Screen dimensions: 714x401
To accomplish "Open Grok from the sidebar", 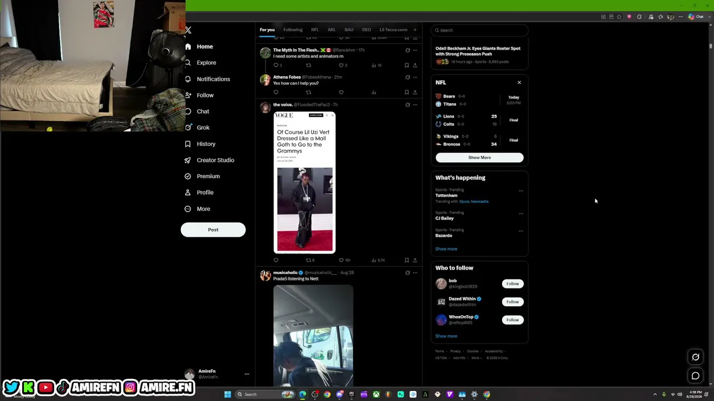I will pyautogui.click(x=197, y=128).
